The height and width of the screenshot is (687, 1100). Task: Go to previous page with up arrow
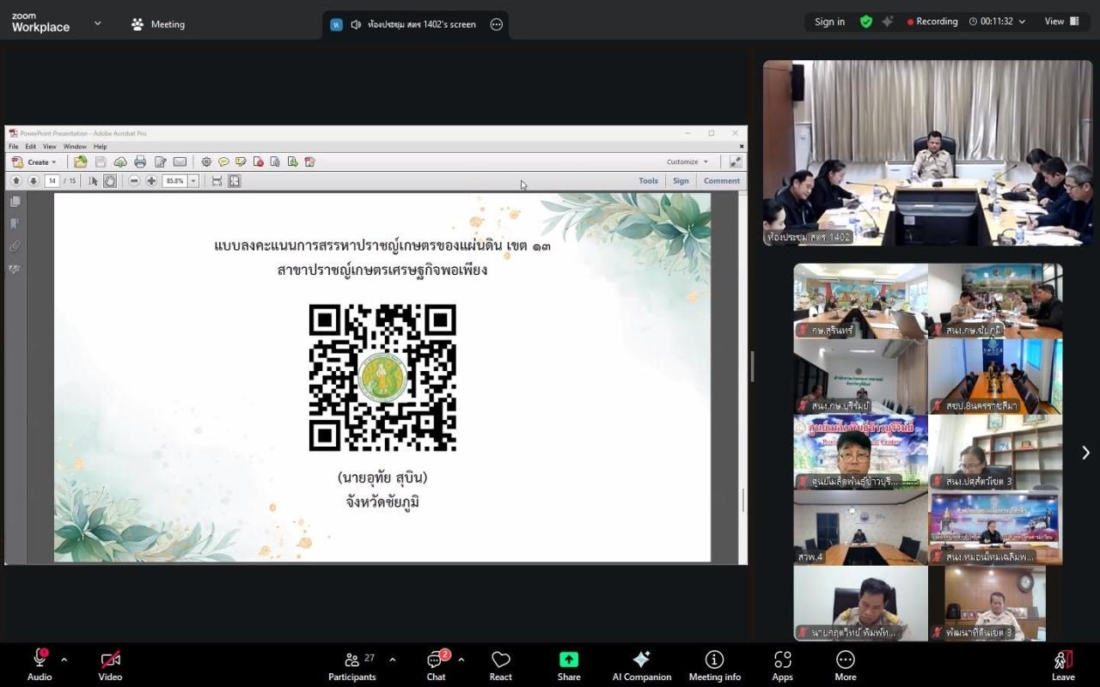coord(15,181)
